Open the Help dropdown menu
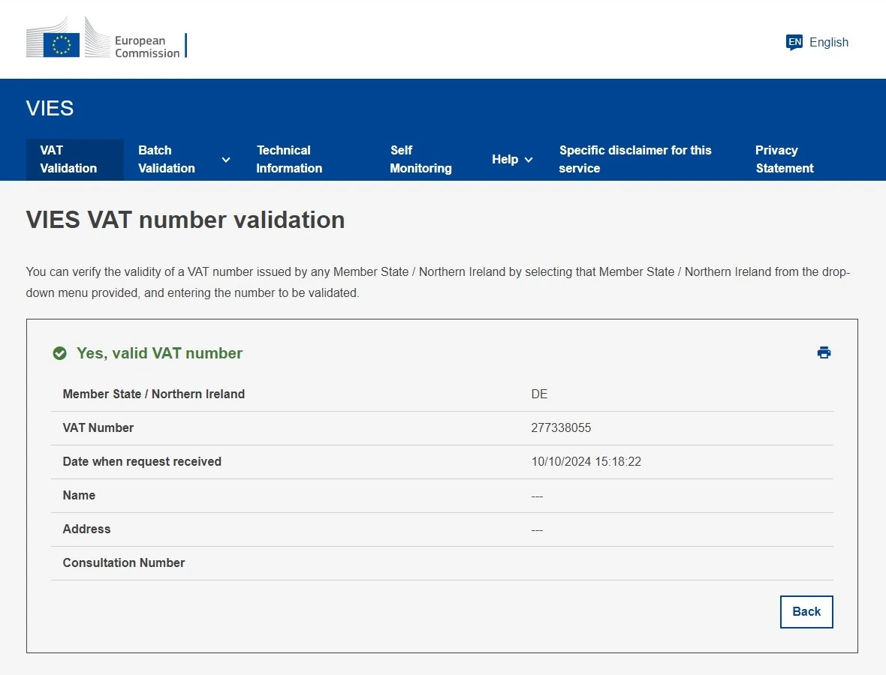Screen dimensions: 886x675 [512, 159]
